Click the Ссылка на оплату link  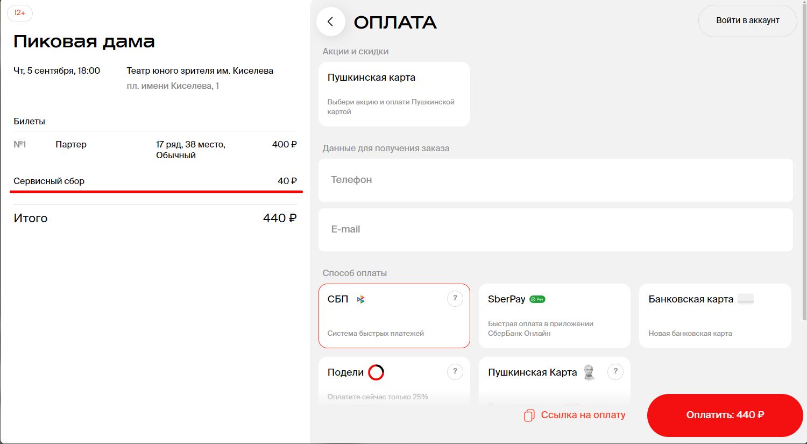point(583,415)
